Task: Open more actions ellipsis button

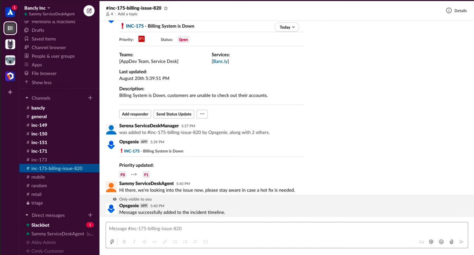Action: tap(202, 114)
